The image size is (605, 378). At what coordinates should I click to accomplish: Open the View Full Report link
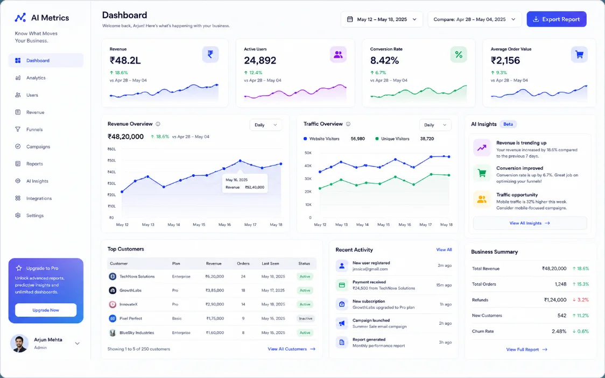point(526,350)
